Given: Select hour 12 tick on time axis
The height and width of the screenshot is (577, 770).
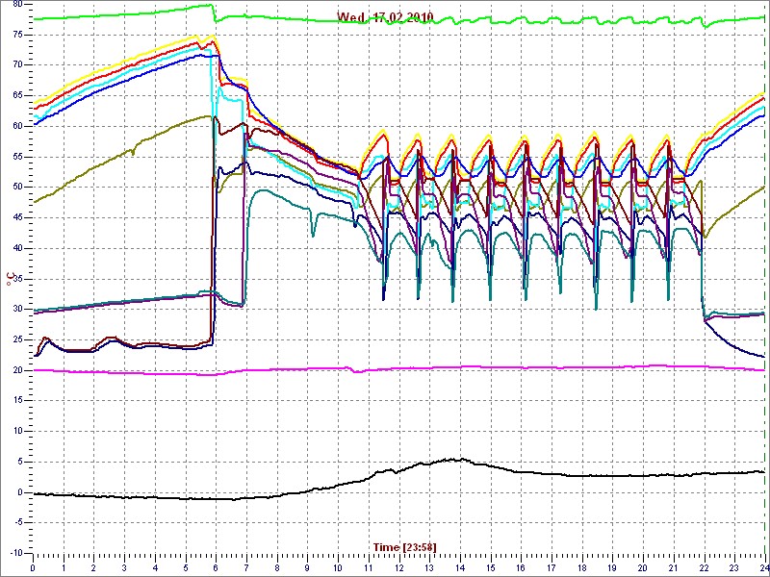Looking at the screenshot, I should pyautogui.click(x=398, y=568).
